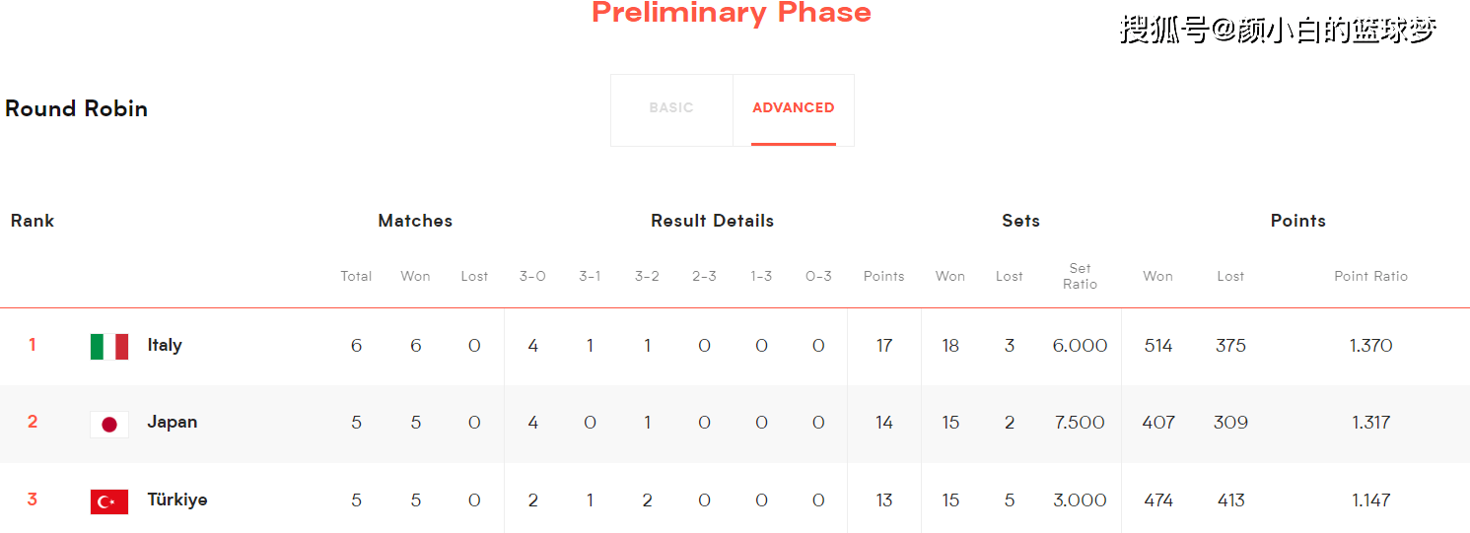Click the Italy flag icon

click(x=109, y=346)
